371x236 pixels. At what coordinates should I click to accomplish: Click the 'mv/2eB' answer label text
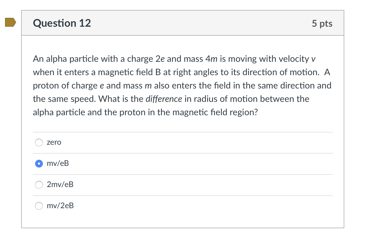[60, 206]
